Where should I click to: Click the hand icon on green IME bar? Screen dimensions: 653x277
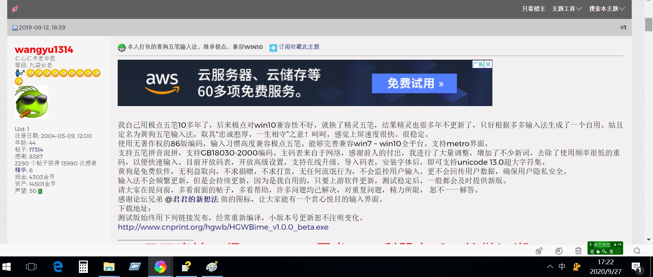598,252
